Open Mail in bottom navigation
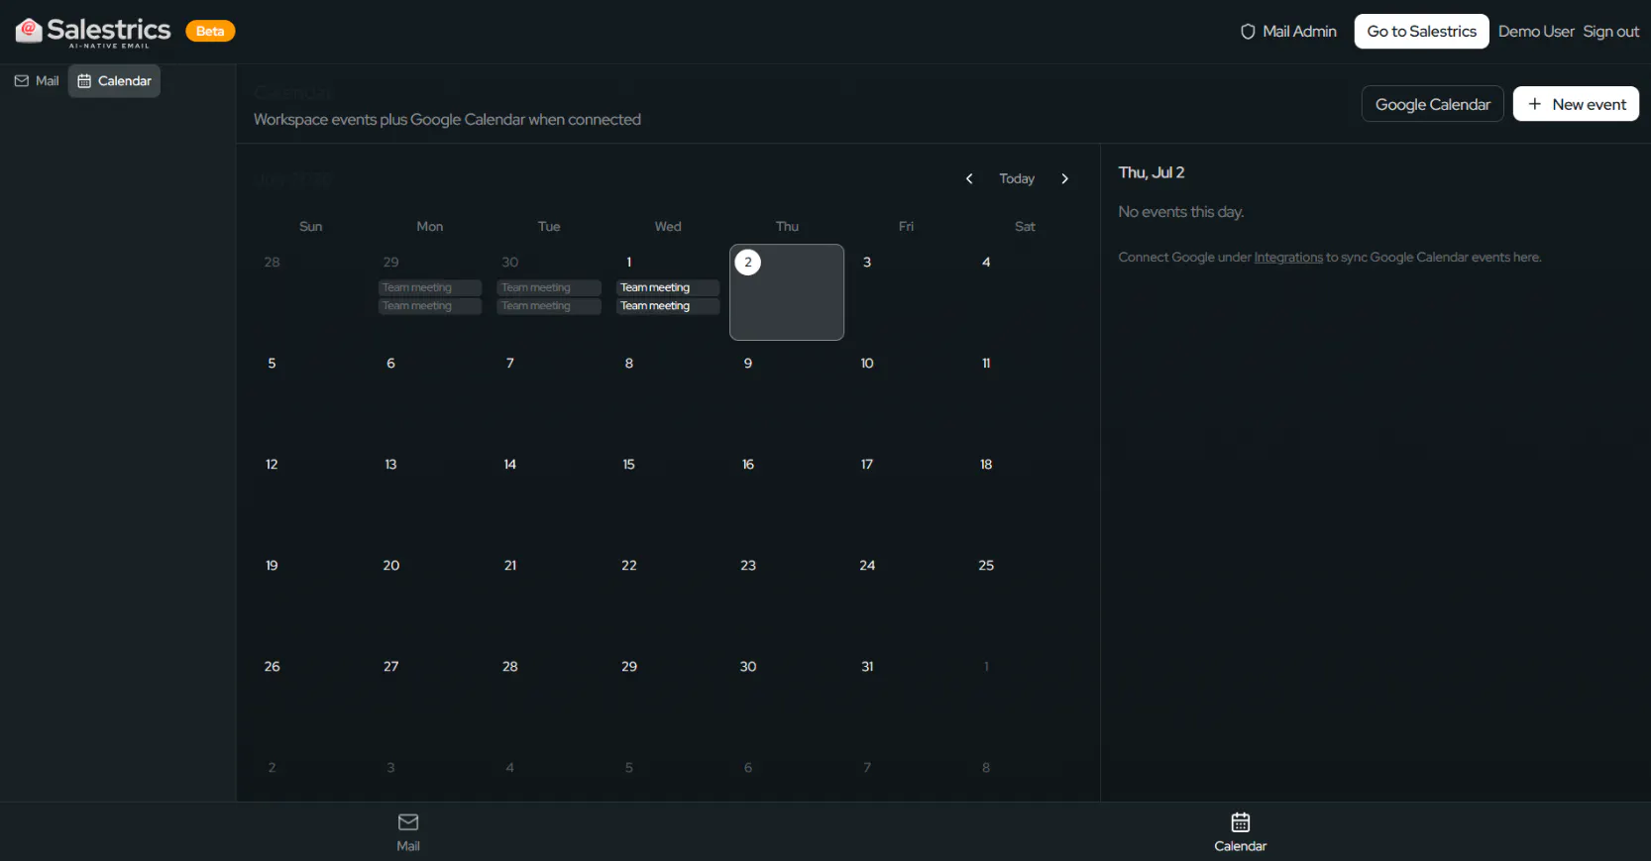Screen dimensions: 1651x861 click(408, 832)
